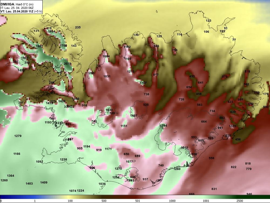Screen dimensions: 270x203
Task: Click the map value 1409
Action: pyautogui.click(x=44, y=182)
